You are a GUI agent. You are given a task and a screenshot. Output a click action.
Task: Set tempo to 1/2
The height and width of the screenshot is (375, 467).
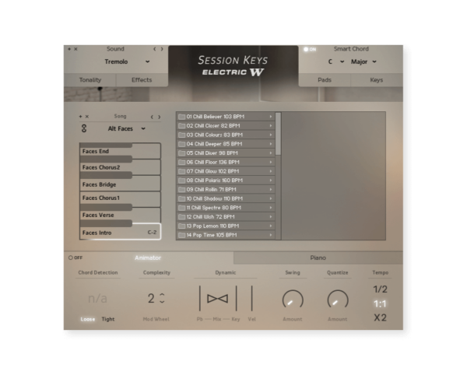[x=381, y=289]
